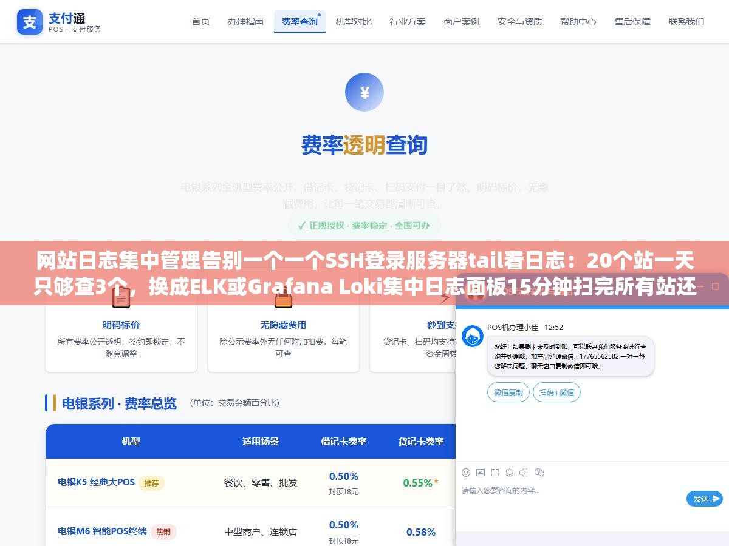Click the 明码标价 card title
This screenshot has width=729, height=546.
pyautogui.click(x=121, y=325)
